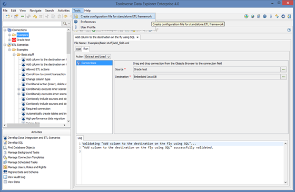Click the yellow and blue arrows toolbar icon
This screenshot has height=192, width=295.
(x=277, y=16)
